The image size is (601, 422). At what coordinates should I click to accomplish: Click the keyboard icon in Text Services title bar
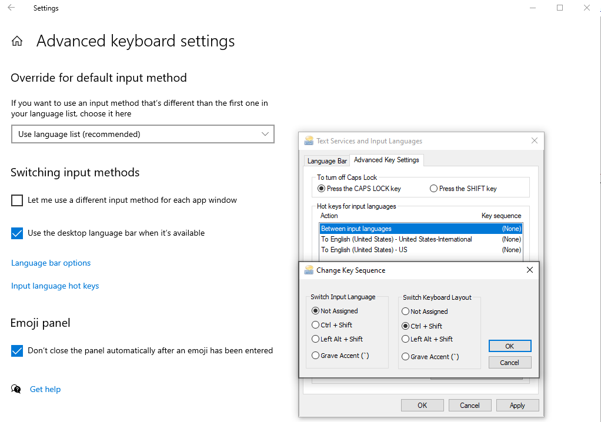308,140
